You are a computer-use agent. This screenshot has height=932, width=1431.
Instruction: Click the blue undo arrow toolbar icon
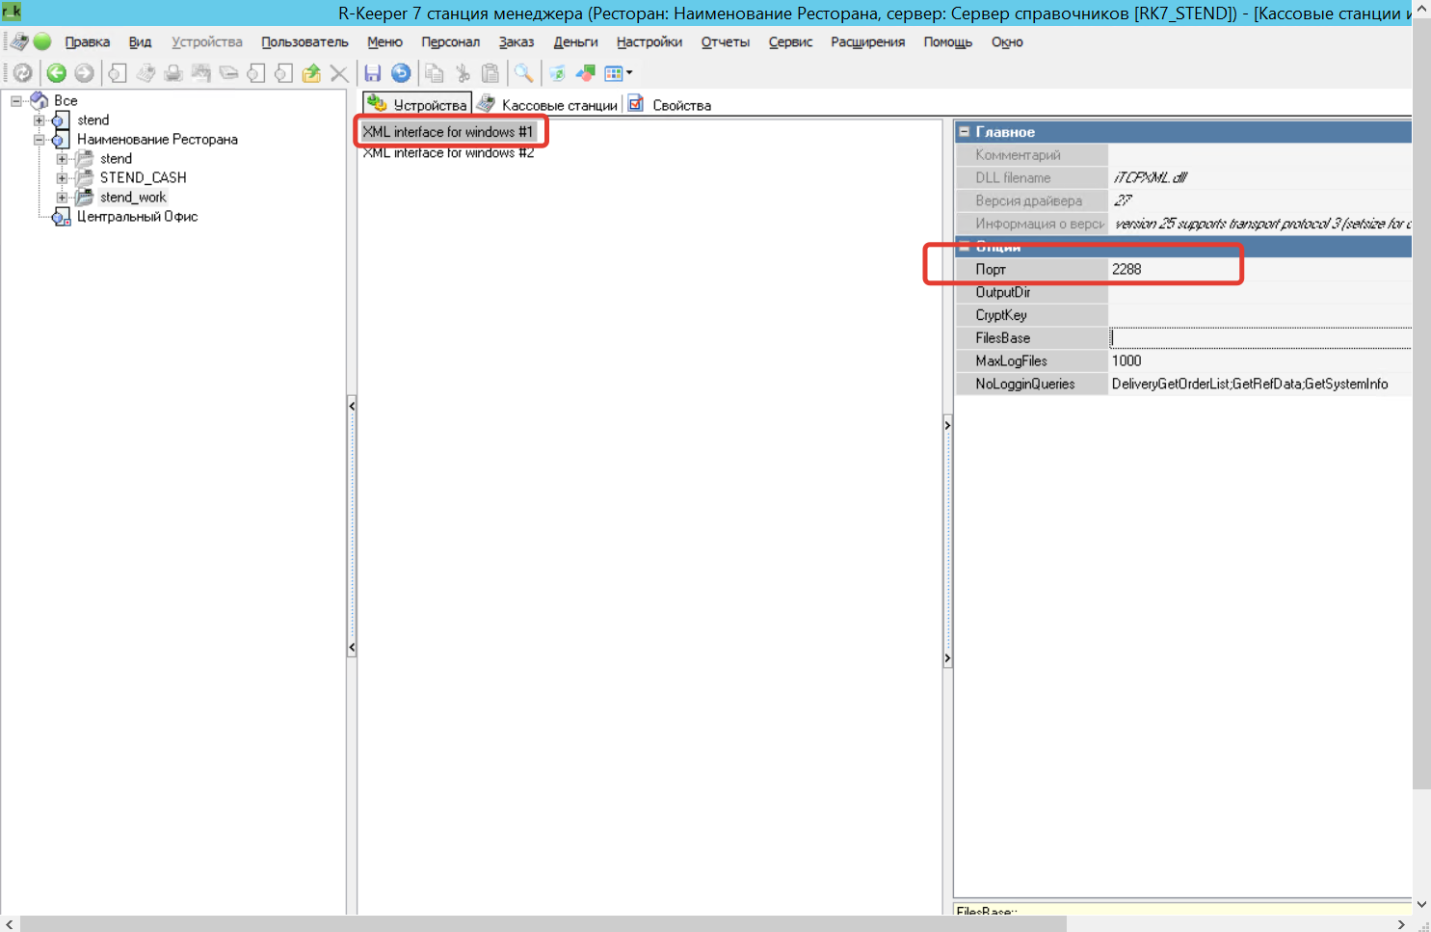(401, 73)
